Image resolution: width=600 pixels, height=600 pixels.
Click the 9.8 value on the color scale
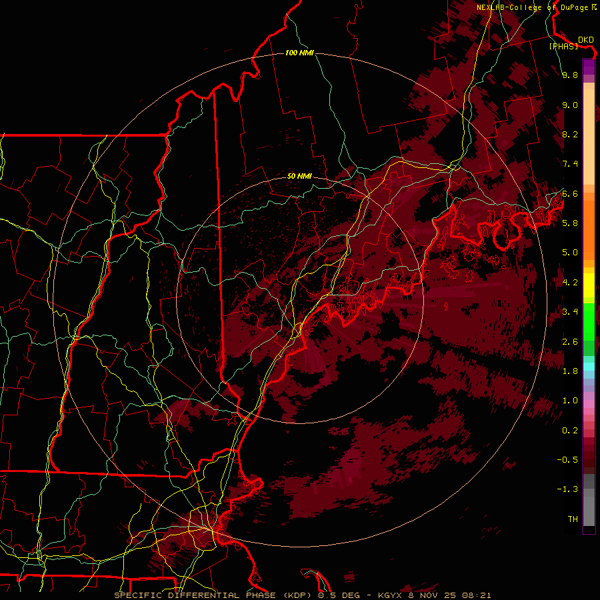point(570,75)
